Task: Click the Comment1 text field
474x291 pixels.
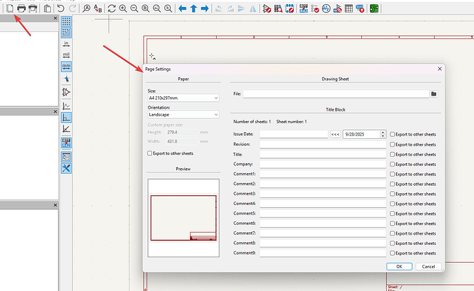Action: (323, 174)
